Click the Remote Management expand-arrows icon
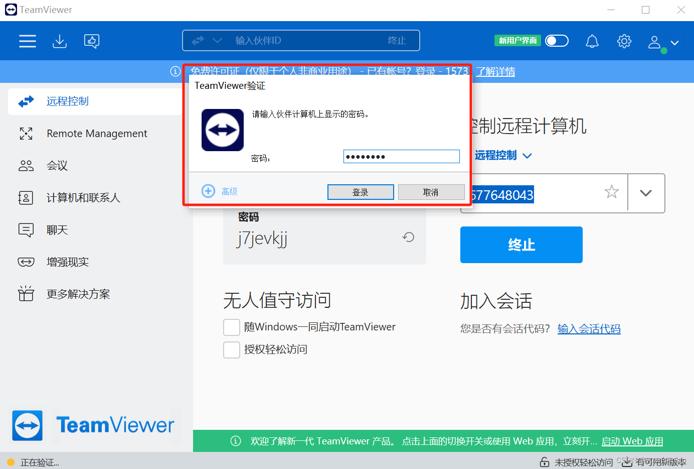The height and width of the screenshot is (469, 694). click(26, 134)
